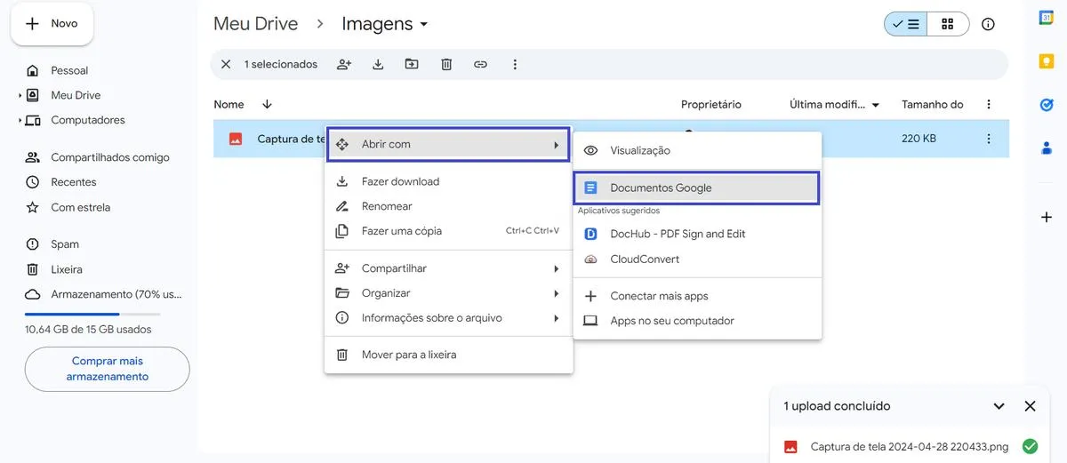Viewport: 1067px width, 463px height.
Task: Sort by Nome column header
Action: point(229,104)
